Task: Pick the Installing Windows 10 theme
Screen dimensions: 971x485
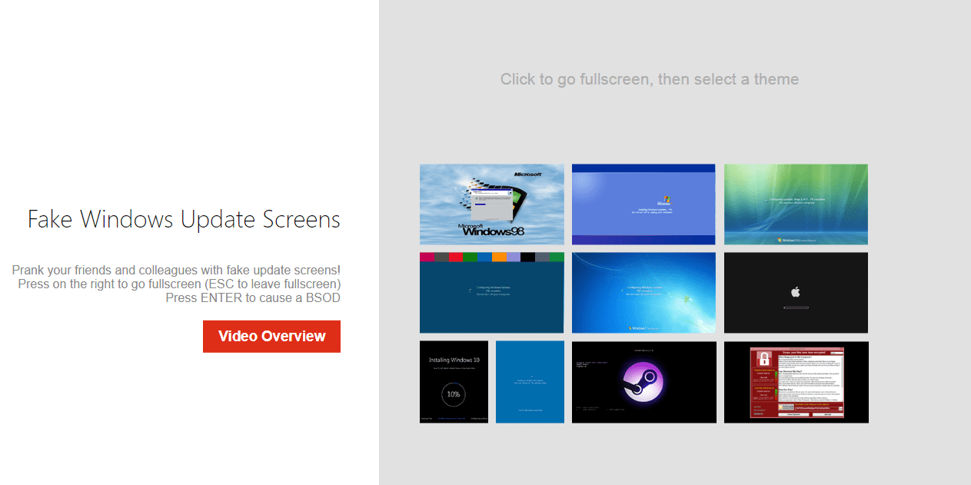Action: click(x=454, y=382)
